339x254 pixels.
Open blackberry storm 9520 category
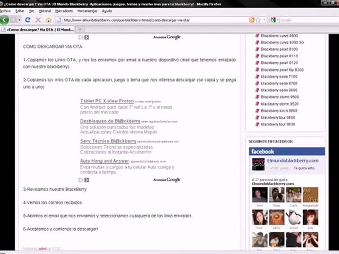[280, 104]
